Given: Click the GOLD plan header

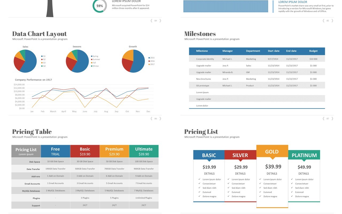Looking at the screenshot, I should 272,151.
